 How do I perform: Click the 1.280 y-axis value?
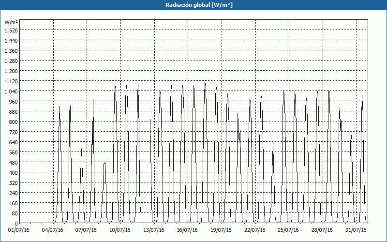tap(11, 61)
